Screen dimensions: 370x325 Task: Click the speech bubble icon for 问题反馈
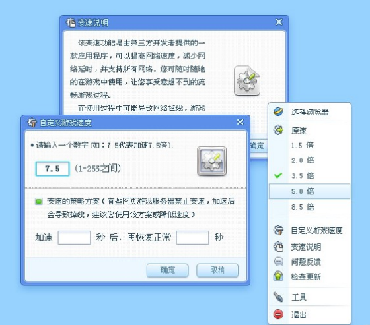278,262
